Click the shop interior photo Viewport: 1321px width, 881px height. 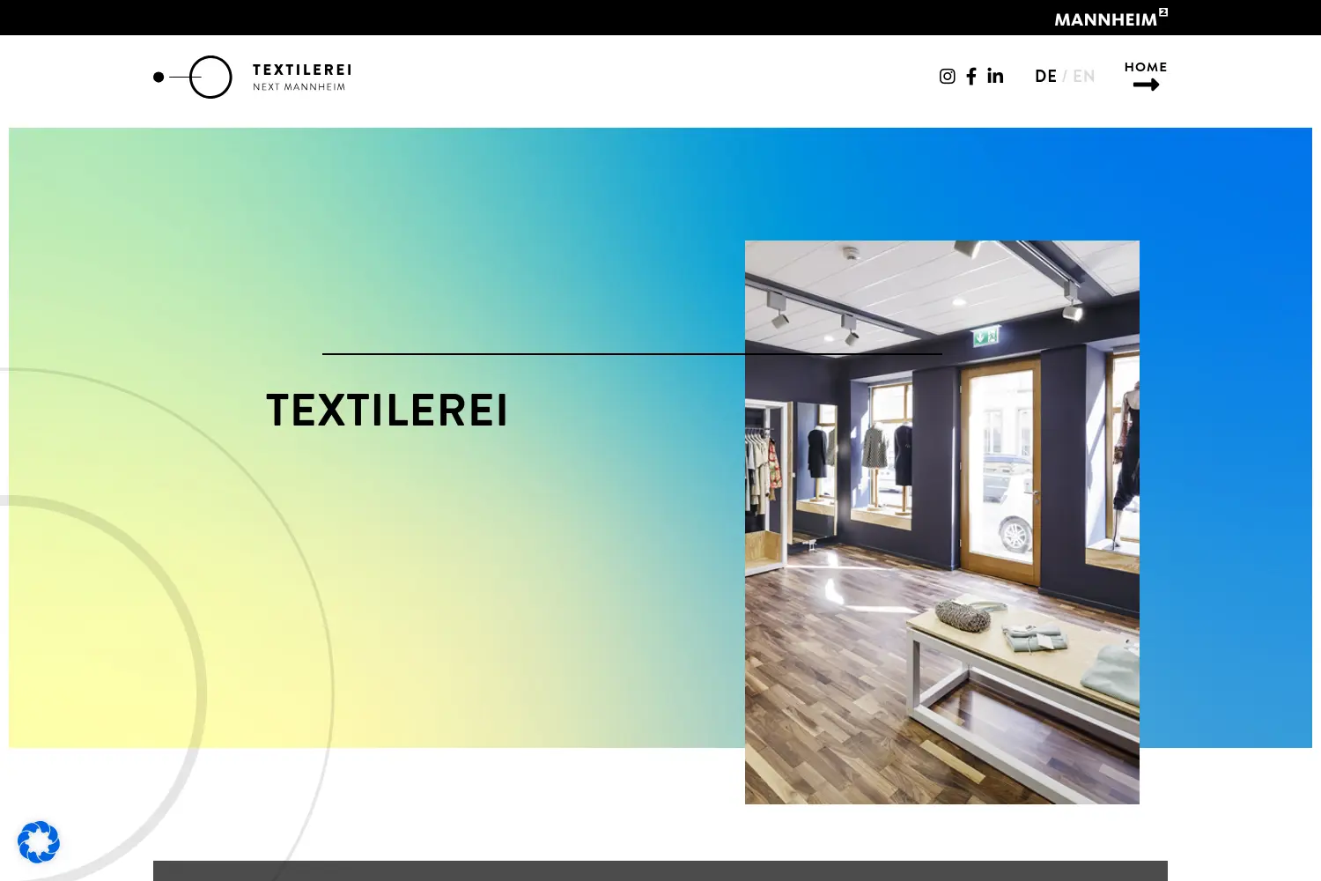tap(942, 522)
